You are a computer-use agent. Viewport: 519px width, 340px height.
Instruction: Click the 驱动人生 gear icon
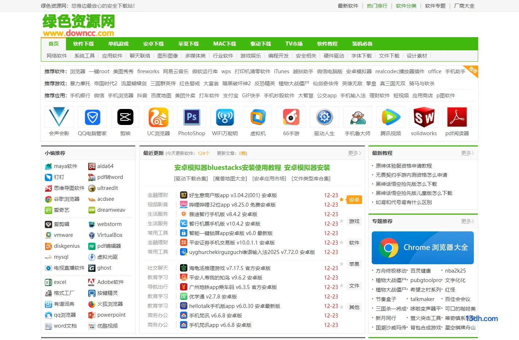324,117
